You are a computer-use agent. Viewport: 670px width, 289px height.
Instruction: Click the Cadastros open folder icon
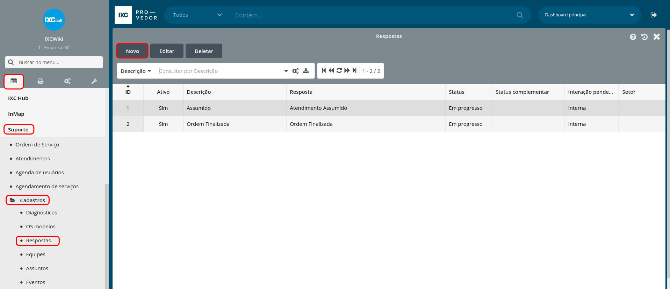click(x=13, y=200)
